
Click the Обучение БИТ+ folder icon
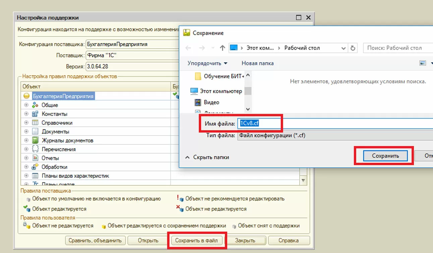(x=198, y=76)
